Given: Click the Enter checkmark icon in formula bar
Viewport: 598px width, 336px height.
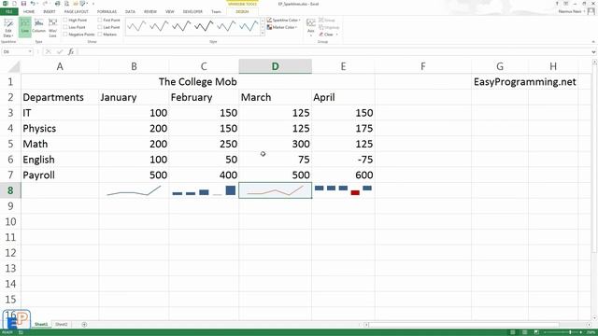Looking at the screenshot, I should (60, 51).
